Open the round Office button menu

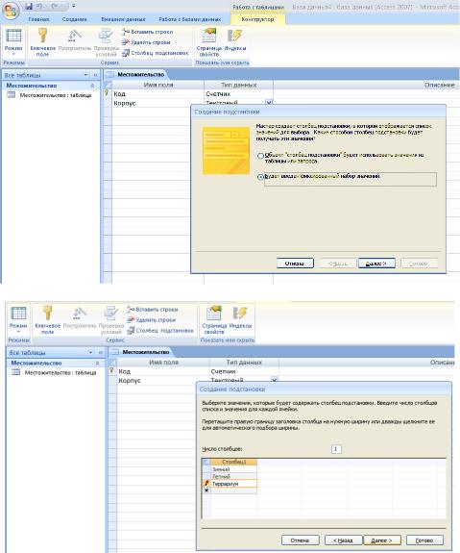11,11
